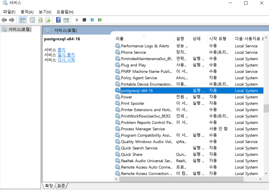Click the horizontal scrollbar left arrow

116,179
